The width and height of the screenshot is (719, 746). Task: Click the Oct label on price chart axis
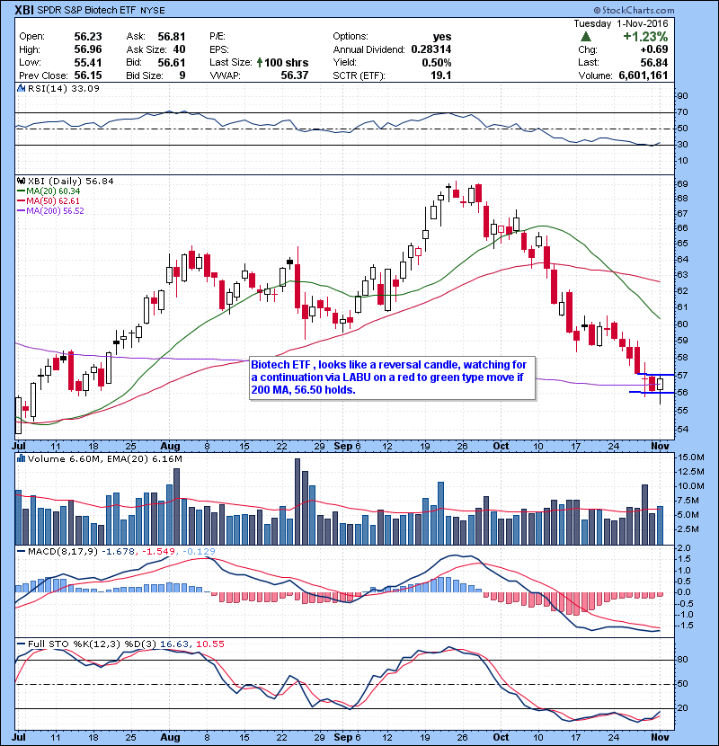[x=501, y=446]
